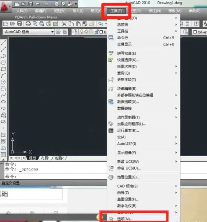Open the AutoCAD application menu logo
Image resolution: width=207 pixels, height=222 pixels.
pos(4,6)
